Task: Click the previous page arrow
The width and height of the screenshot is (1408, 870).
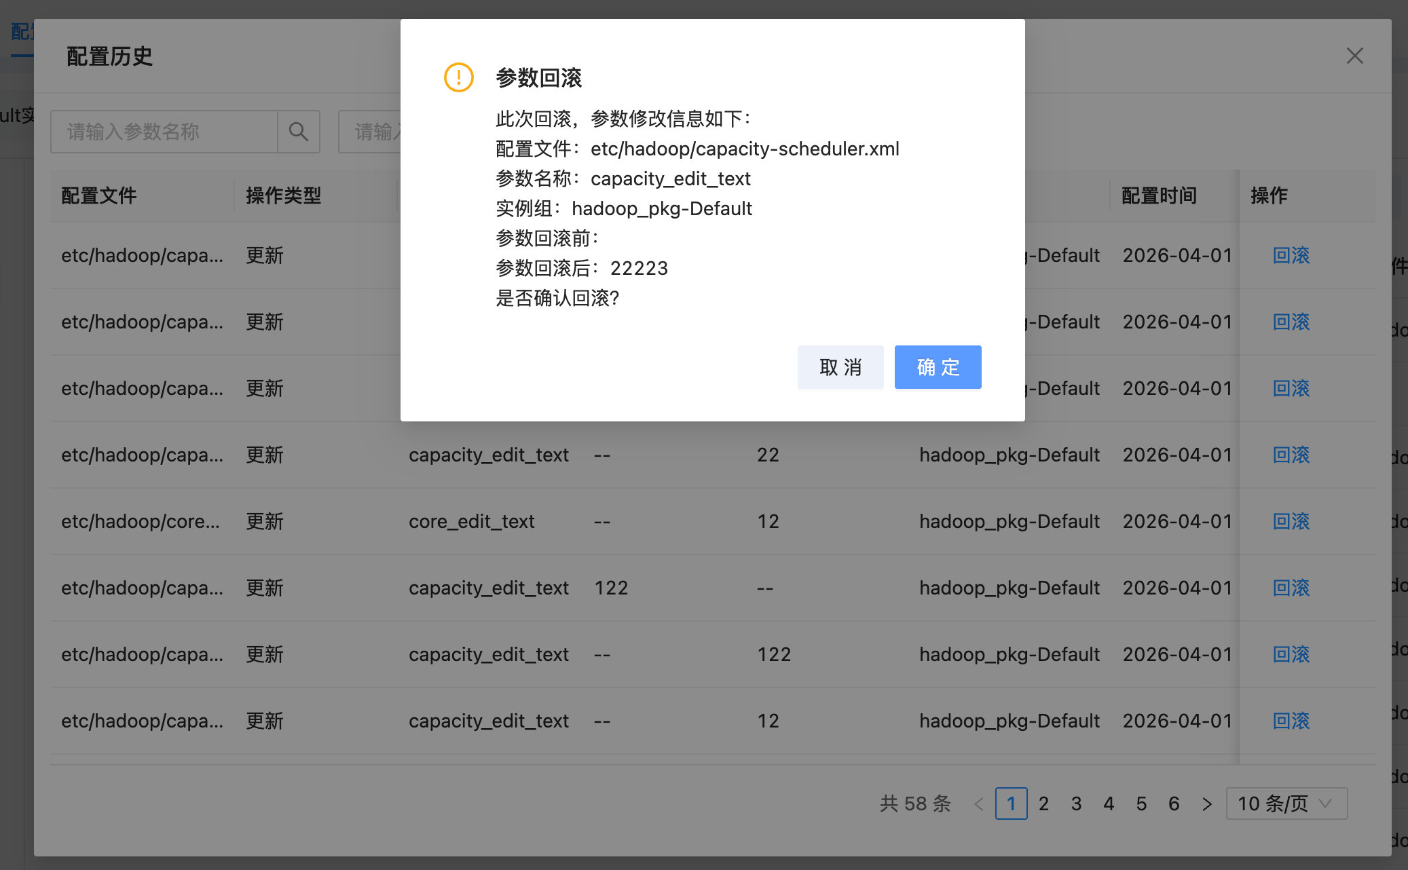Action: click(x=978, y=804)
